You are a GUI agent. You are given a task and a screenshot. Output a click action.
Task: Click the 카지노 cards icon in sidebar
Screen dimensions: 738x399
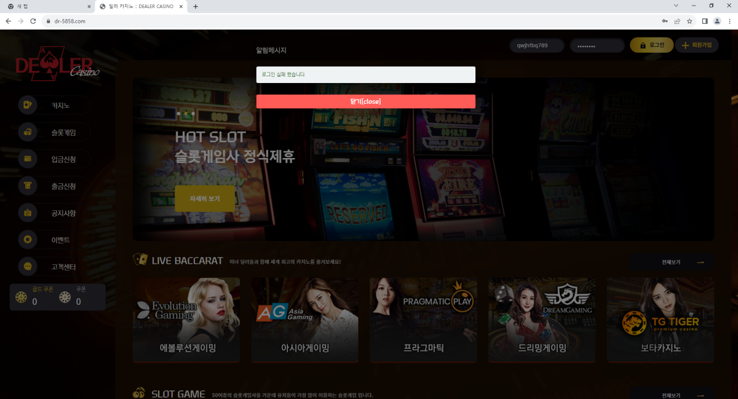[28, 105]
